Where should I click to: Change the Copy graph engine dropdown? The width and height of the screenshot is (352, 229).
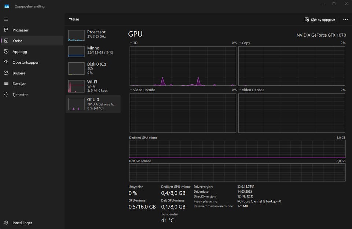[240, 43]
